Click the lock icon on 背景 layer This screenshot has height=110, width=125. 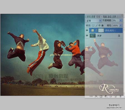click(x=119, y=36)
